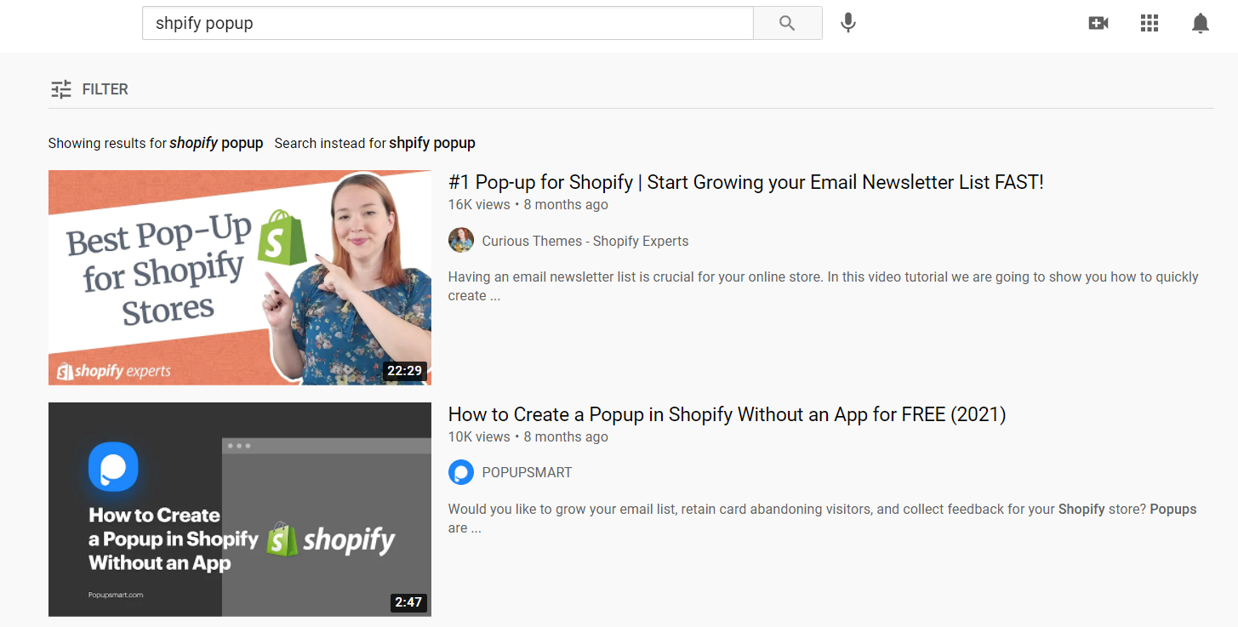This screenshot has height=627, width=1238.
Task: Focus the search box containing shpify popup
Action: pyautogui.click(x=448, y=23)
